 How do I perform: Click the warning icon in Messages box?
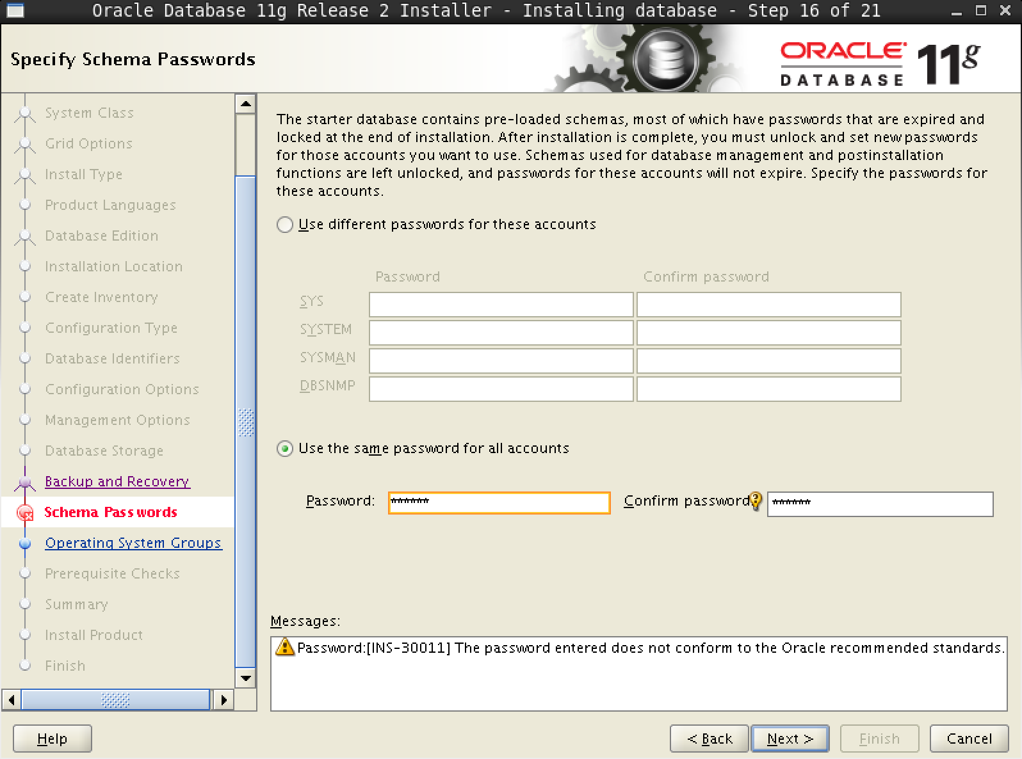coord(284,648)
